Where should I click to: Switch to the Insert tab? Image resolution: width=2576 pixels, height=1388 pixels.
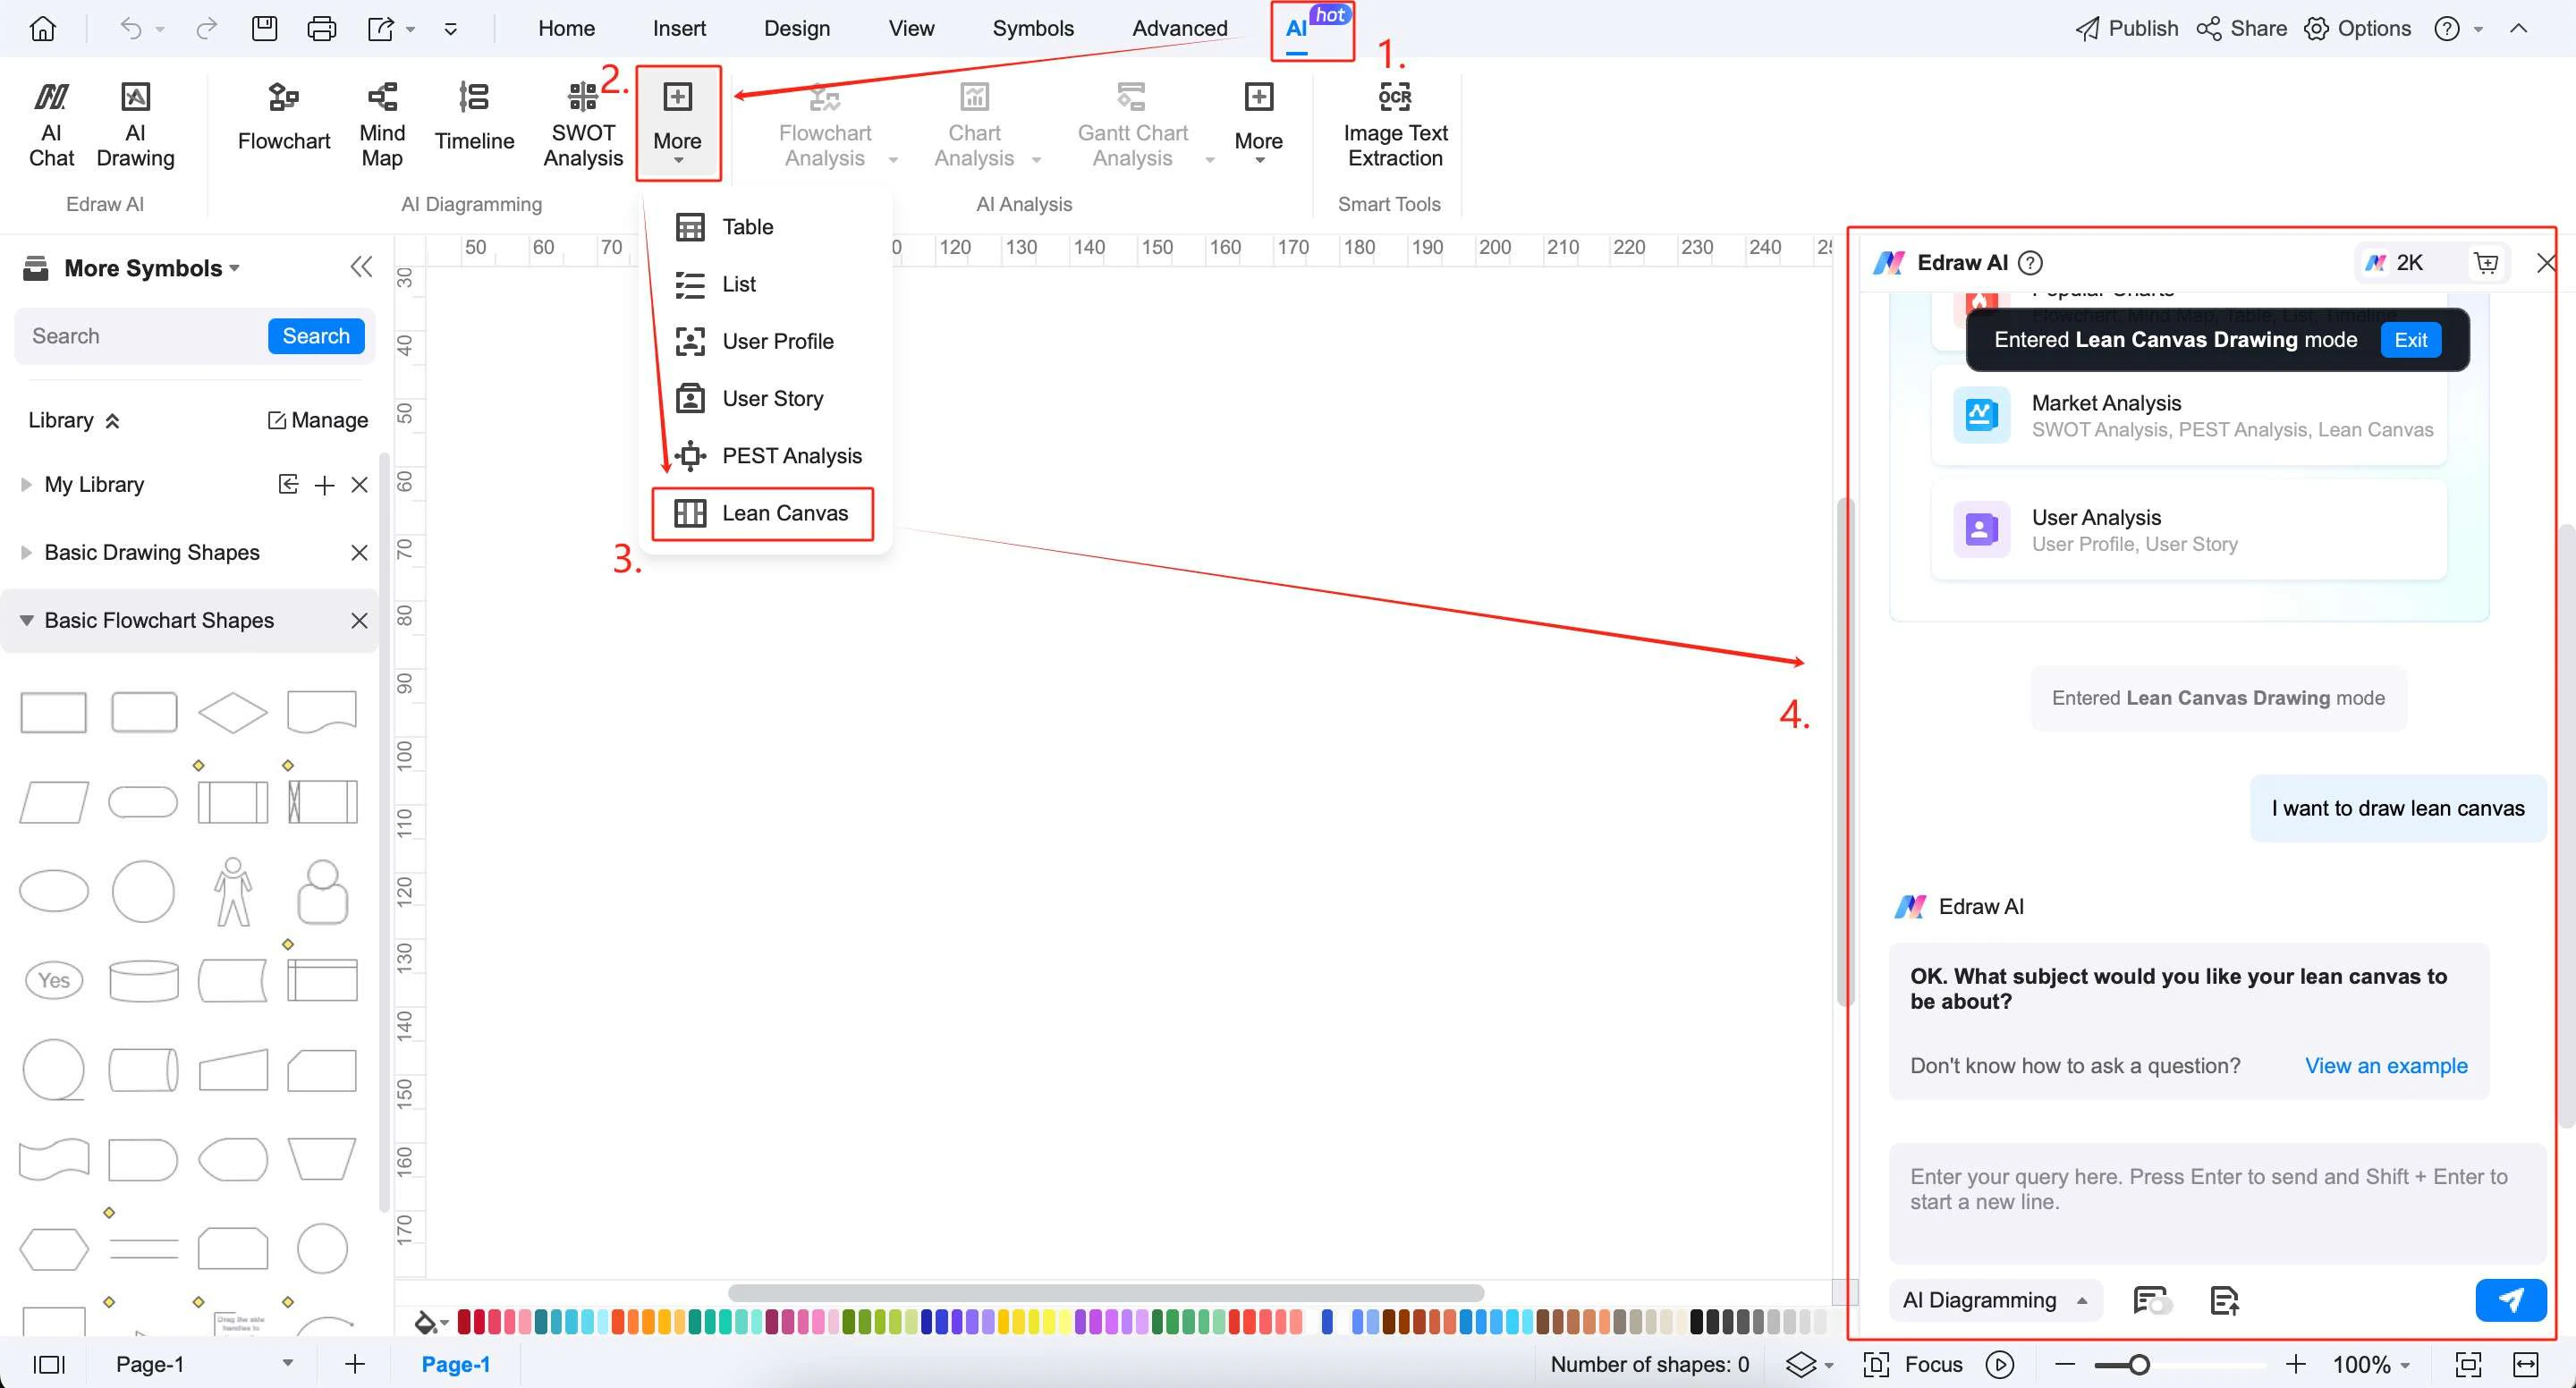(x=679, y=28)
